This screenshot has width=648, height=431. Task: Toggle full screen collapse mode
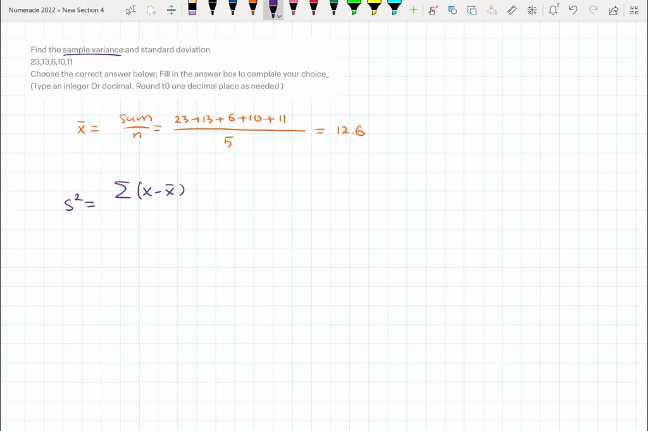pyautogui.click(x=634, y=9)
